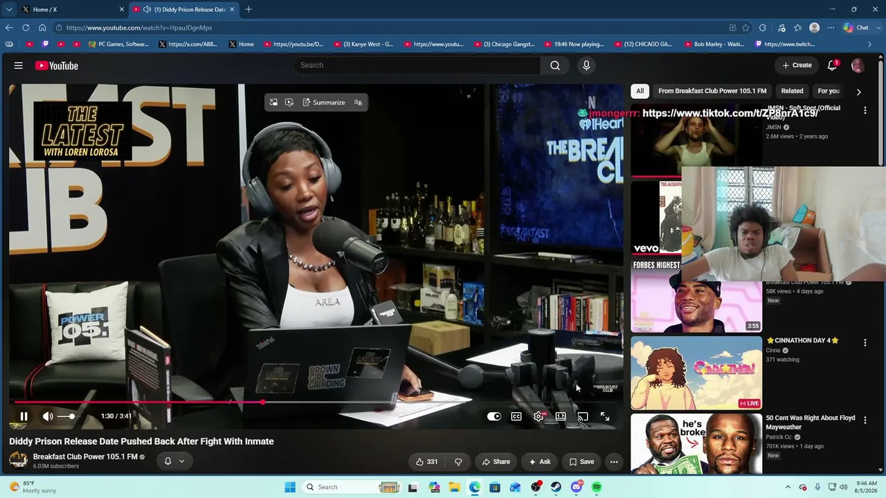Toggle the channel notification bell
886x498 pixels.
coord(168,461)
